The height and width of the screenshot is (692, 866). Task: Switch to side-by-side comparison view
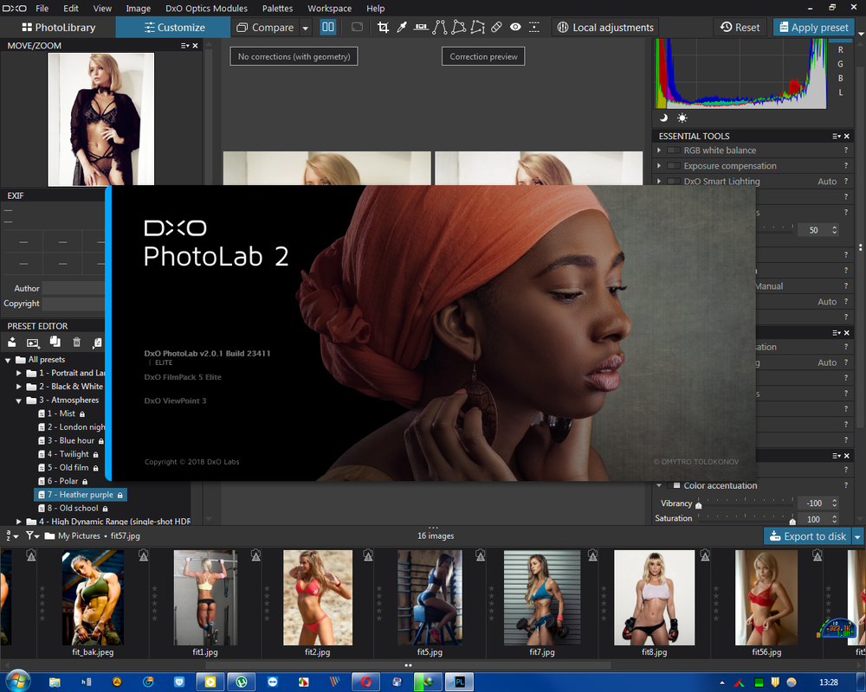(328, 27)
